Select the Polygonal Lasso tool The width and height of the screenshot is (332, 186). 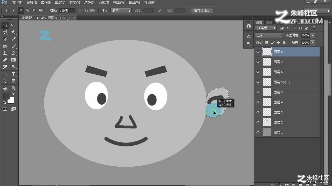pos(5,32)
